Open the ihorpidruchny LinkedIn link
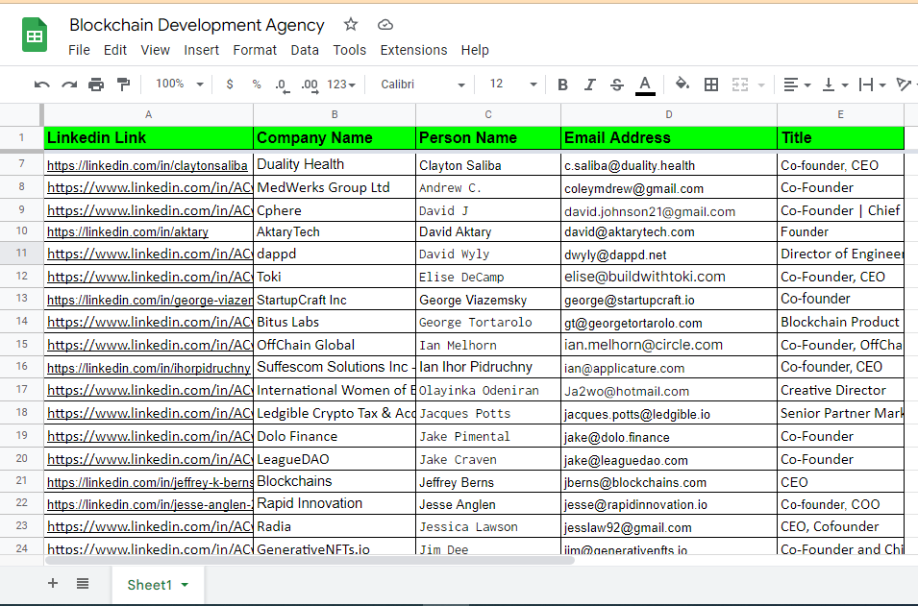This screenshot has height=606, width=918. tap(149, 369)
